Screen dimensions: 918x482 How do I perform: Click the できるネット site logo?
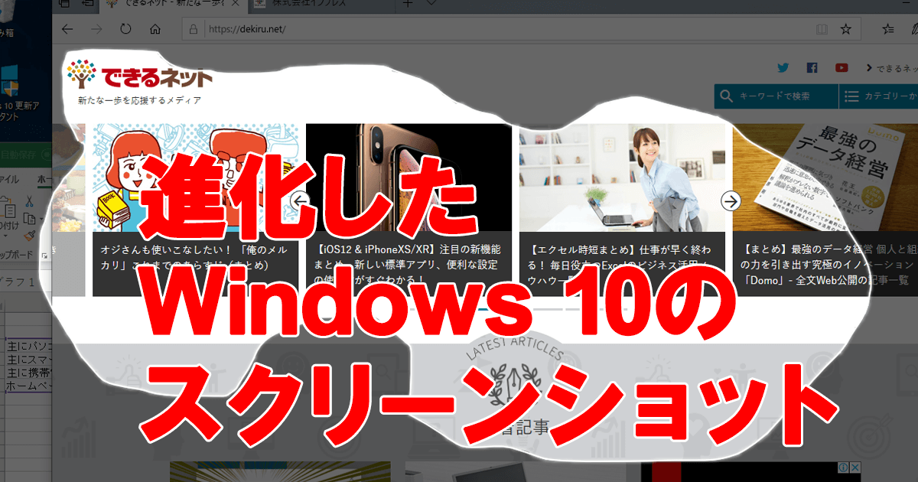pyautogui.click(x=139, y=75)
